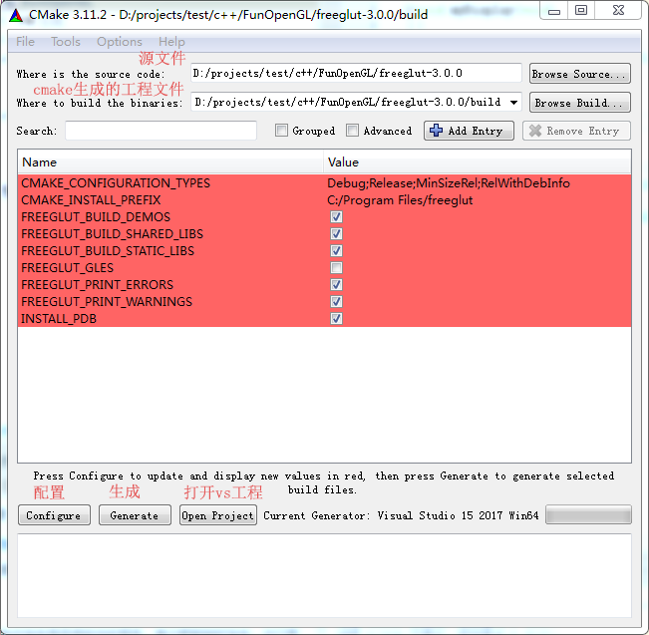This screenshot has width=649, height=635.
Task: Select the FREEGLUT_PRINT_ERRORS name cell
Action: (x=97, y=285)
